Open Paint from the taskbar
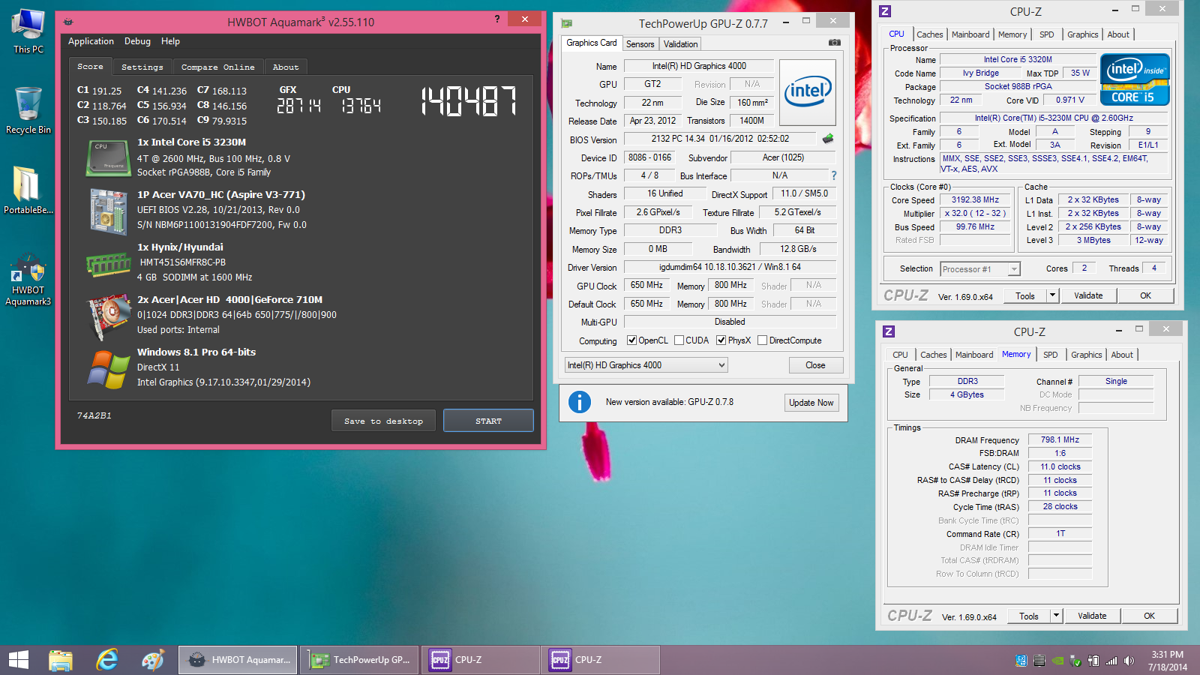Screen dimensions: 1200x675 pyautogui.click(x=153, y=660)
